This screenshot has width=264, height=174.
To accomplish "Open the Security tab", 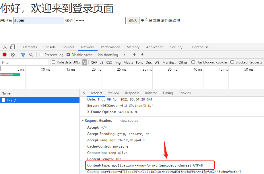I will (176, 47).
